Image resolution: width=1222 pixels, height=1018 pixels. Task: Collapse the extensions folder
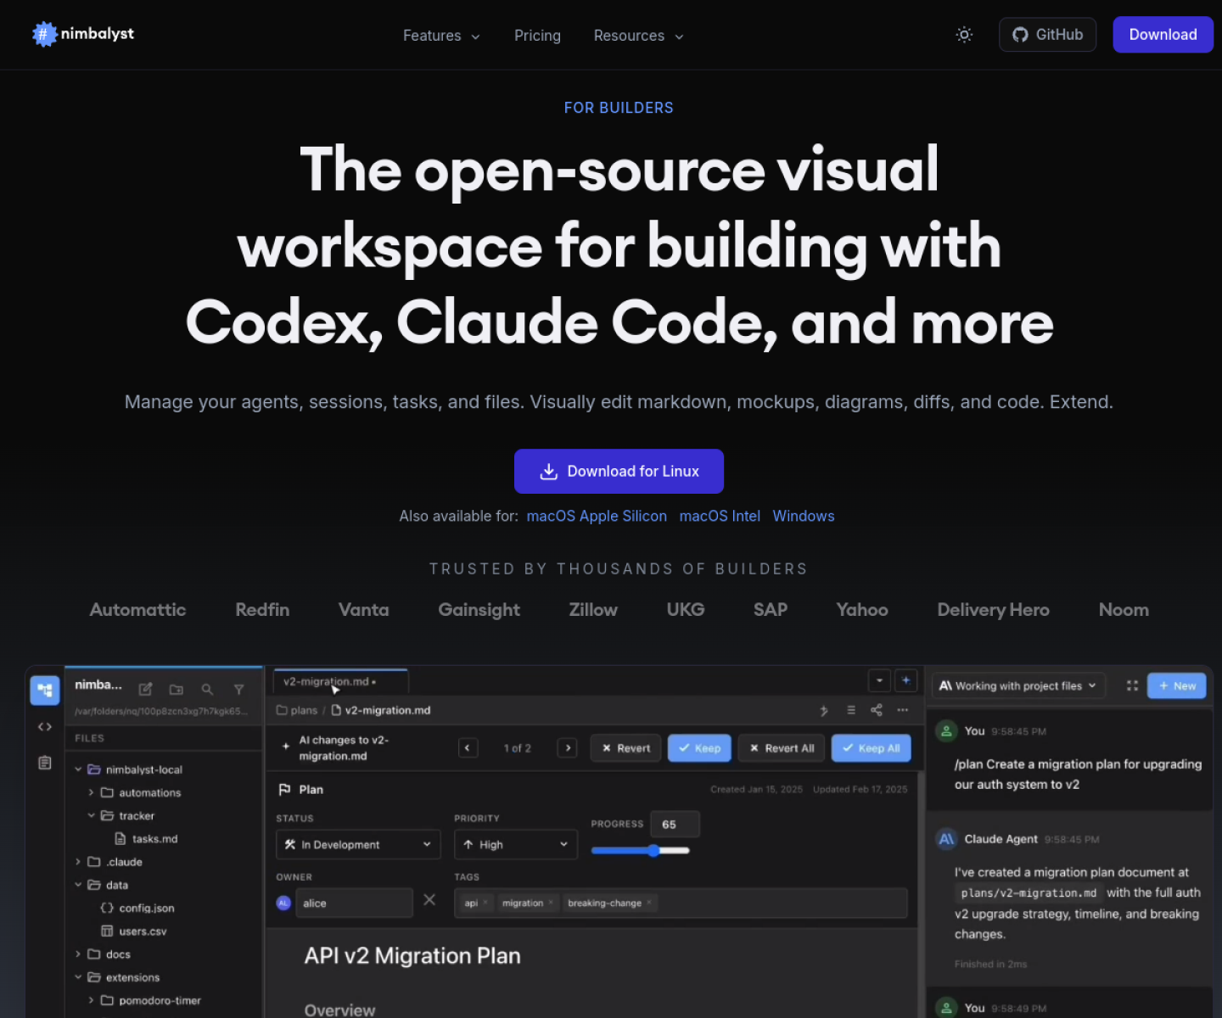[78, 977]
